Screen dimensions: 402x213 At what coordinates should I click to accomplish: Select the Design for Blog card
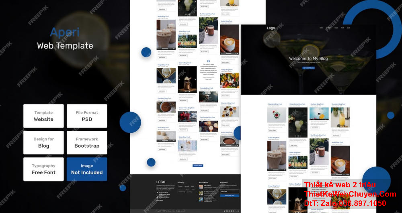[x=43, y=142]
